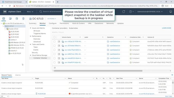Check the pvc-51def57f row checkbox
The width and height of the screenshot is (174, 98).
(x=54, y=62)
